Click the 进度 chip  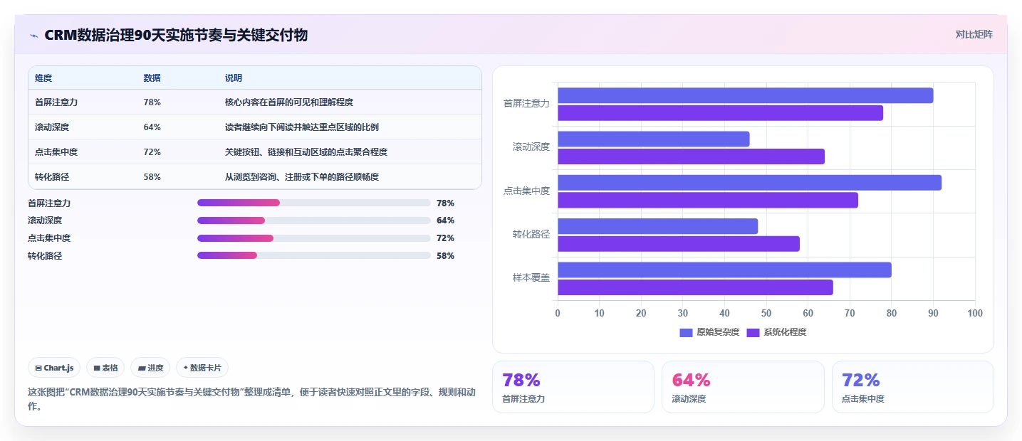coord(150,368)
